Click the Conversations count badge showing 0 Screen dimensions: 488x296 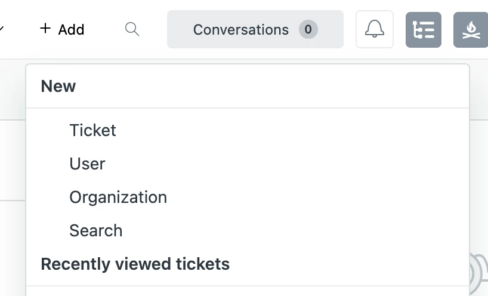pyautogui.click(x=308, y=29)
